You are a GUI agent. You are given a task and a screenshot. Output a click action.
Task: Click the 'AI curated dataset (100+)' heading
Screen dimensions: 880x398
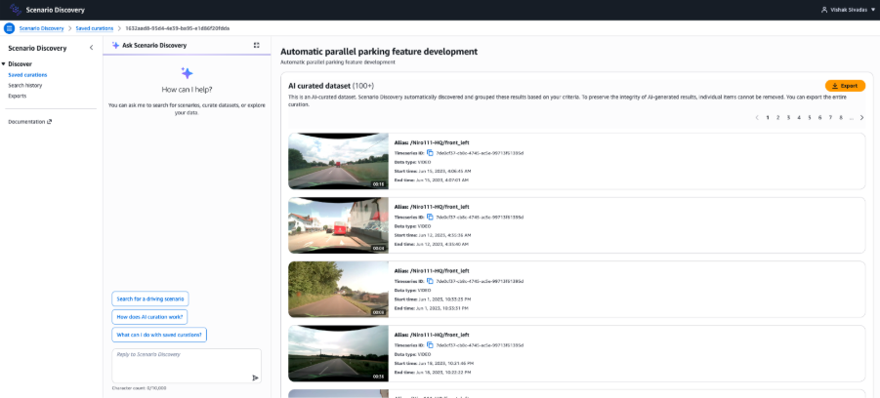click(x=331, y=86)
